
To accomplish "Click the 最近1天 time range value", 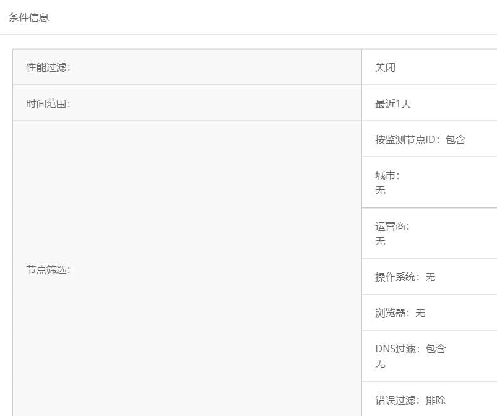I will click(393, 104).
